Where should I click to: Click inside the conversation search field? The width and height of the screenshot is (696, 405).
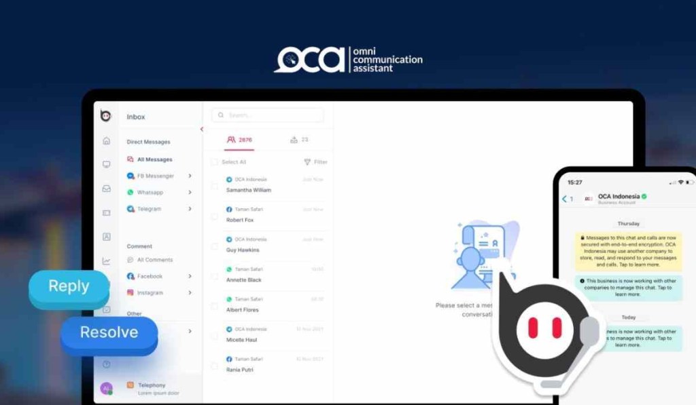265,115
